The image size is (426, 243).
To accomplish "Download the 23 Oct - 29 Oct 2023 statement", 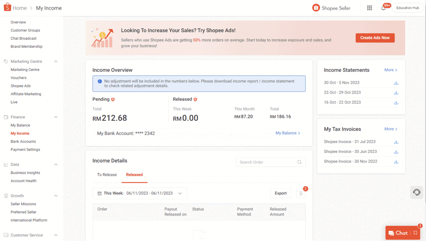I will tap(396, 92).
